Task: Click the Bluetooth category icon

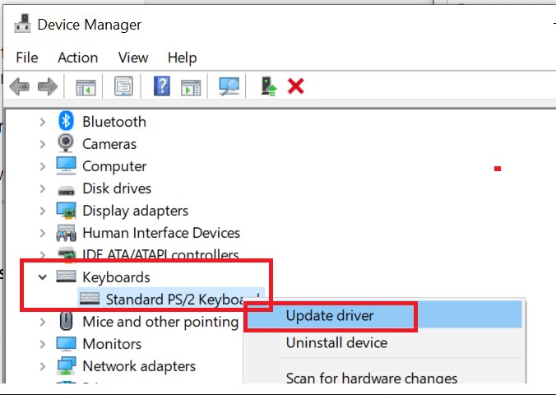Action: coord(66,121)
